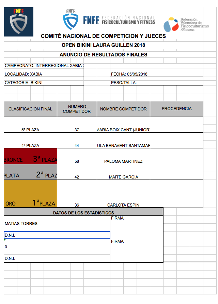Click the dark blue FNFF shield logo

pyautogui.click(x=19, y=22)
